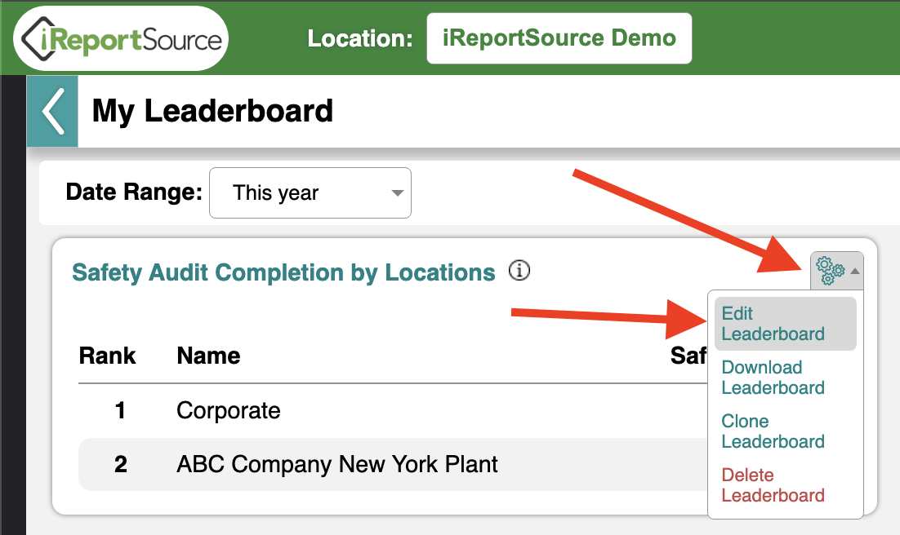Select the ABC Company New York Plant row

coord(393,465)
